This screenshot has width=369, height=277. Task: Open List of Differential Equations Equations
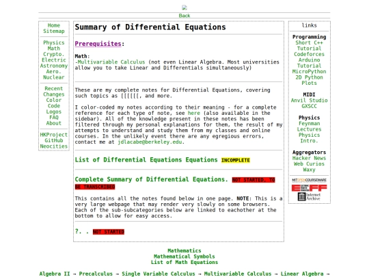(146, 160)
